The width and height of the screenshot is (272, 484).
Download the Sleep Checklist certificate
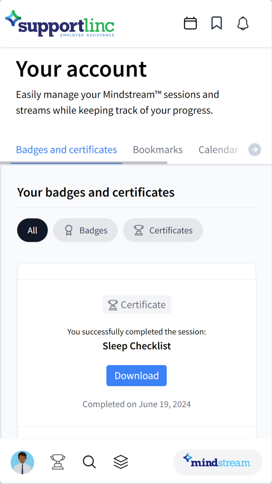pyautogui.click(x=136, y=375)
